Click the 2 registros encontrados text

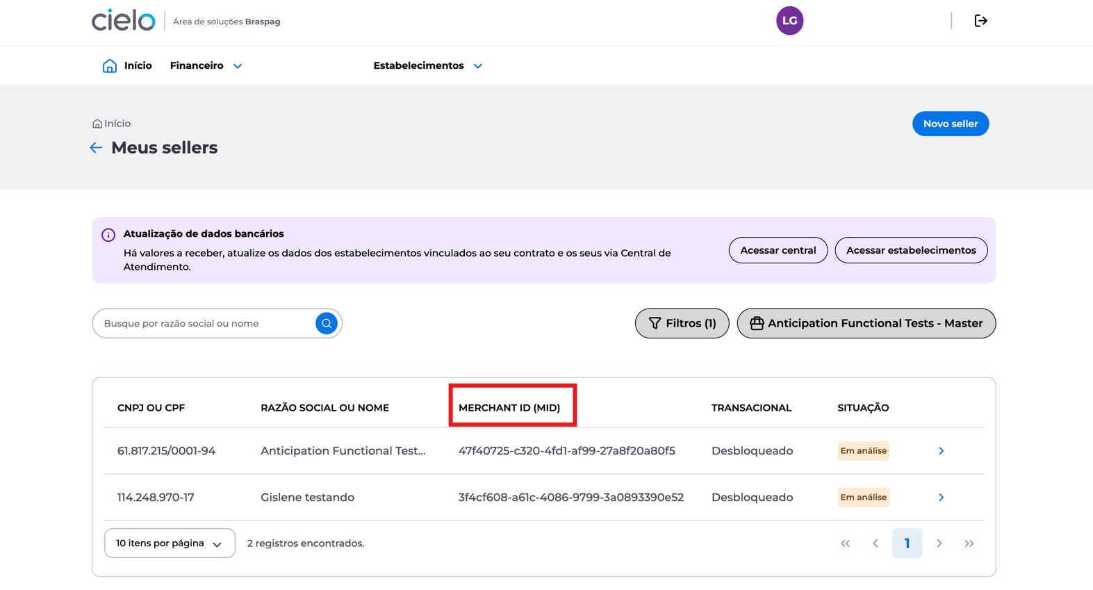306,543
